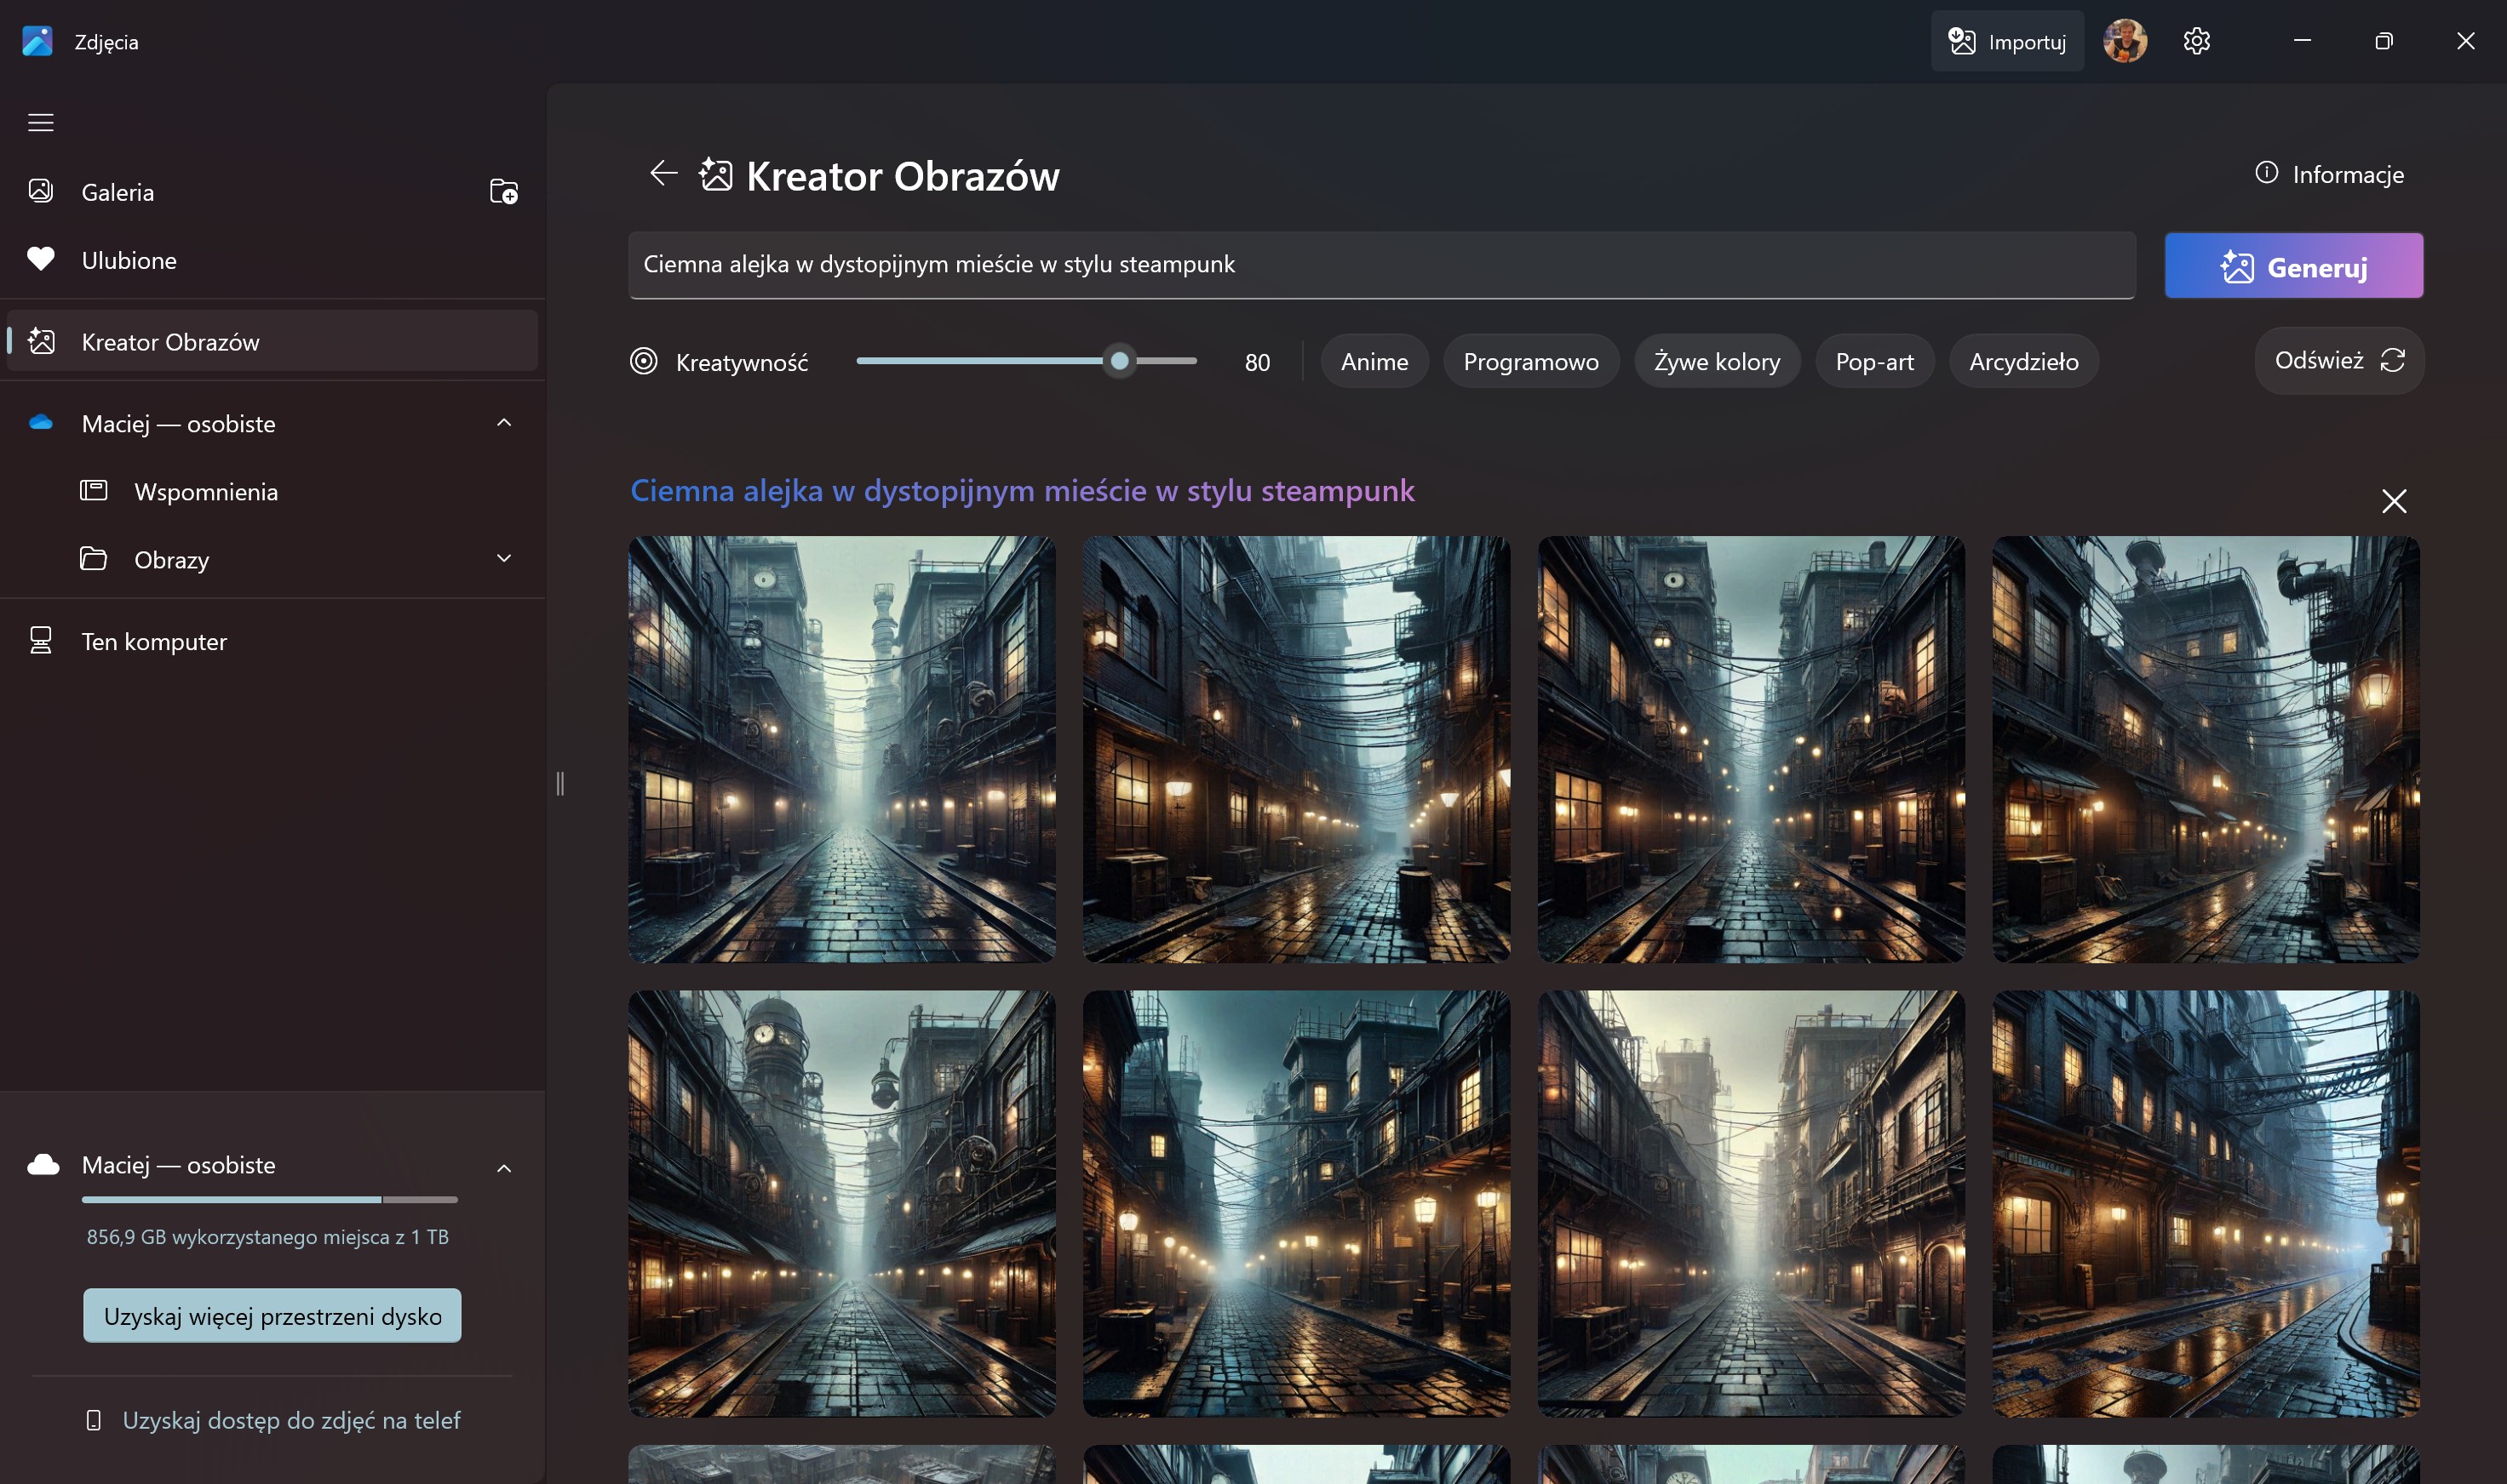Click the sidebar resize handle
The height and width of the screenshot is (1484, 2507).
pyautogui.click(x=560, y=783)
